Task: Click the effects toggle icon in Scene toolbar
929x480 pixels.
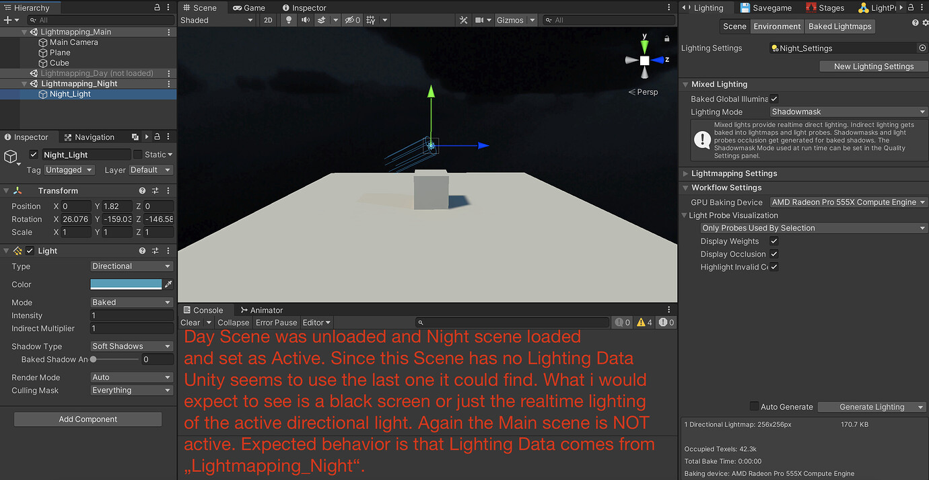Action: pos(321,19)
